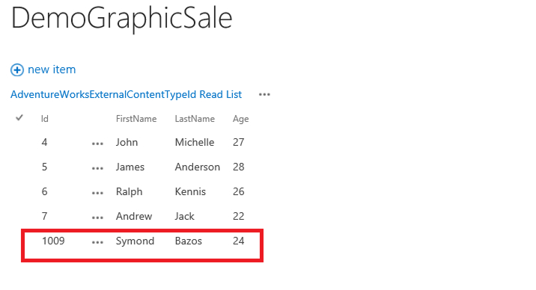Open AdventureWorksExternalContentTypeId Read List view
This screenshot has height=290, width=536.
[x=126, y=94]
